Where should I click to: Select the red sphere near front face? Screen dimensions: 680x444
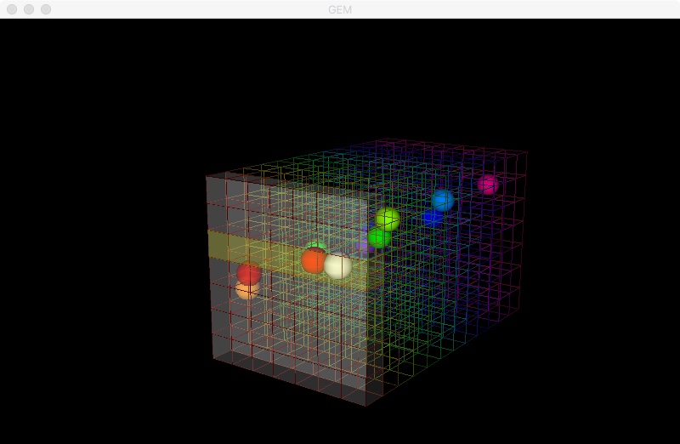(x=249, y=273)
